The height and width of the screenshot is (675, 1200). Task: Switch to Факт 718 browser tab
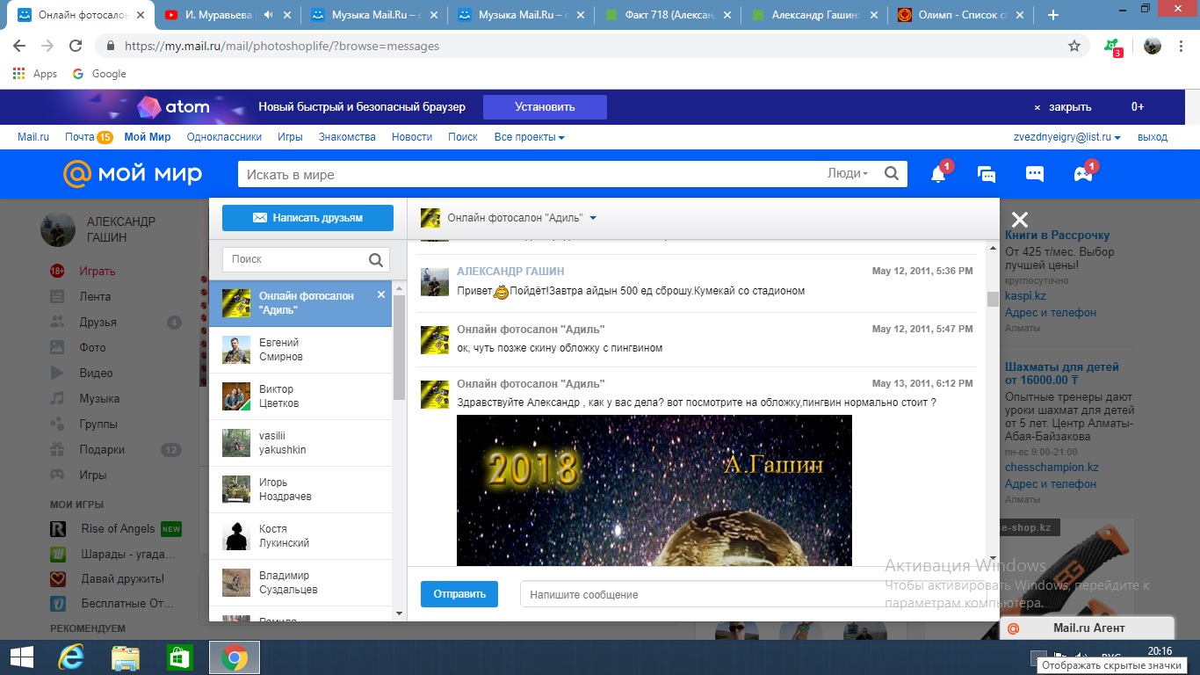(x=668, y=15)
